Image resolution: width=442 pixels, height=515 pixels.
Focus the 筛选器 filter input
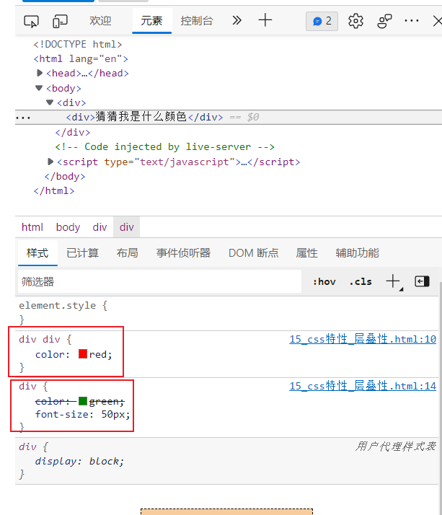[x=159, y=281]
